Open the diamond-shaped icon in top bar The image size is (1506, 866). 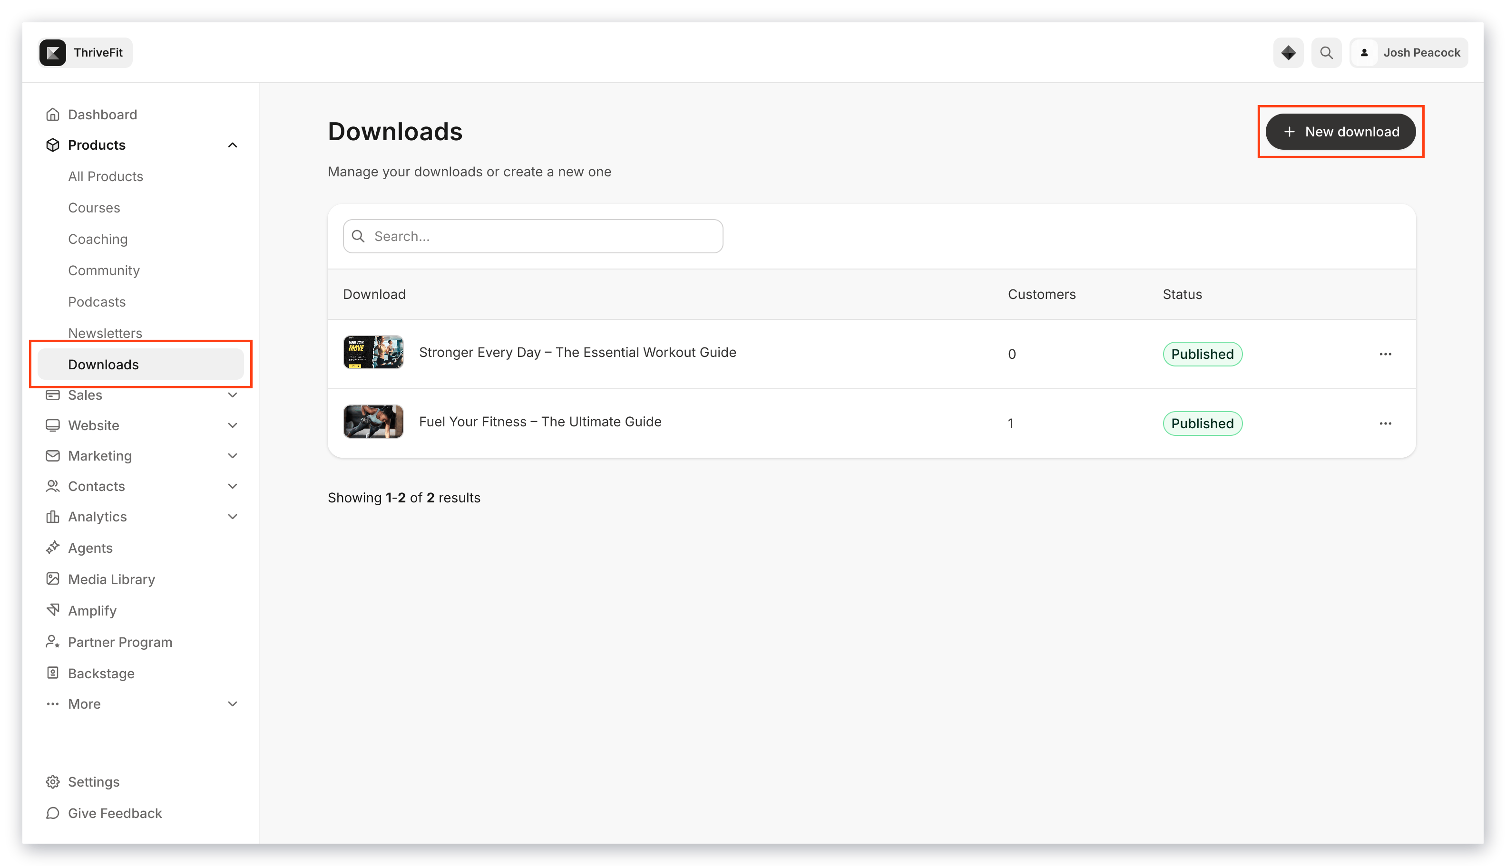[1288, 52]
